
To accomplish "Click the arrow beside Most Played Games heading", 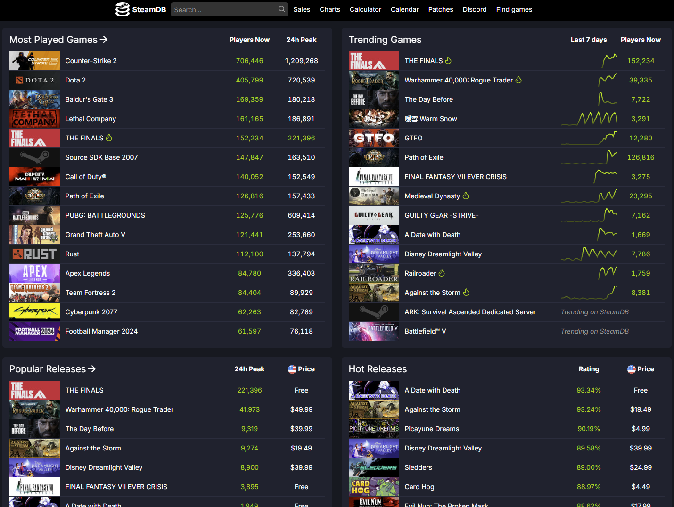I will pos(104,40).
